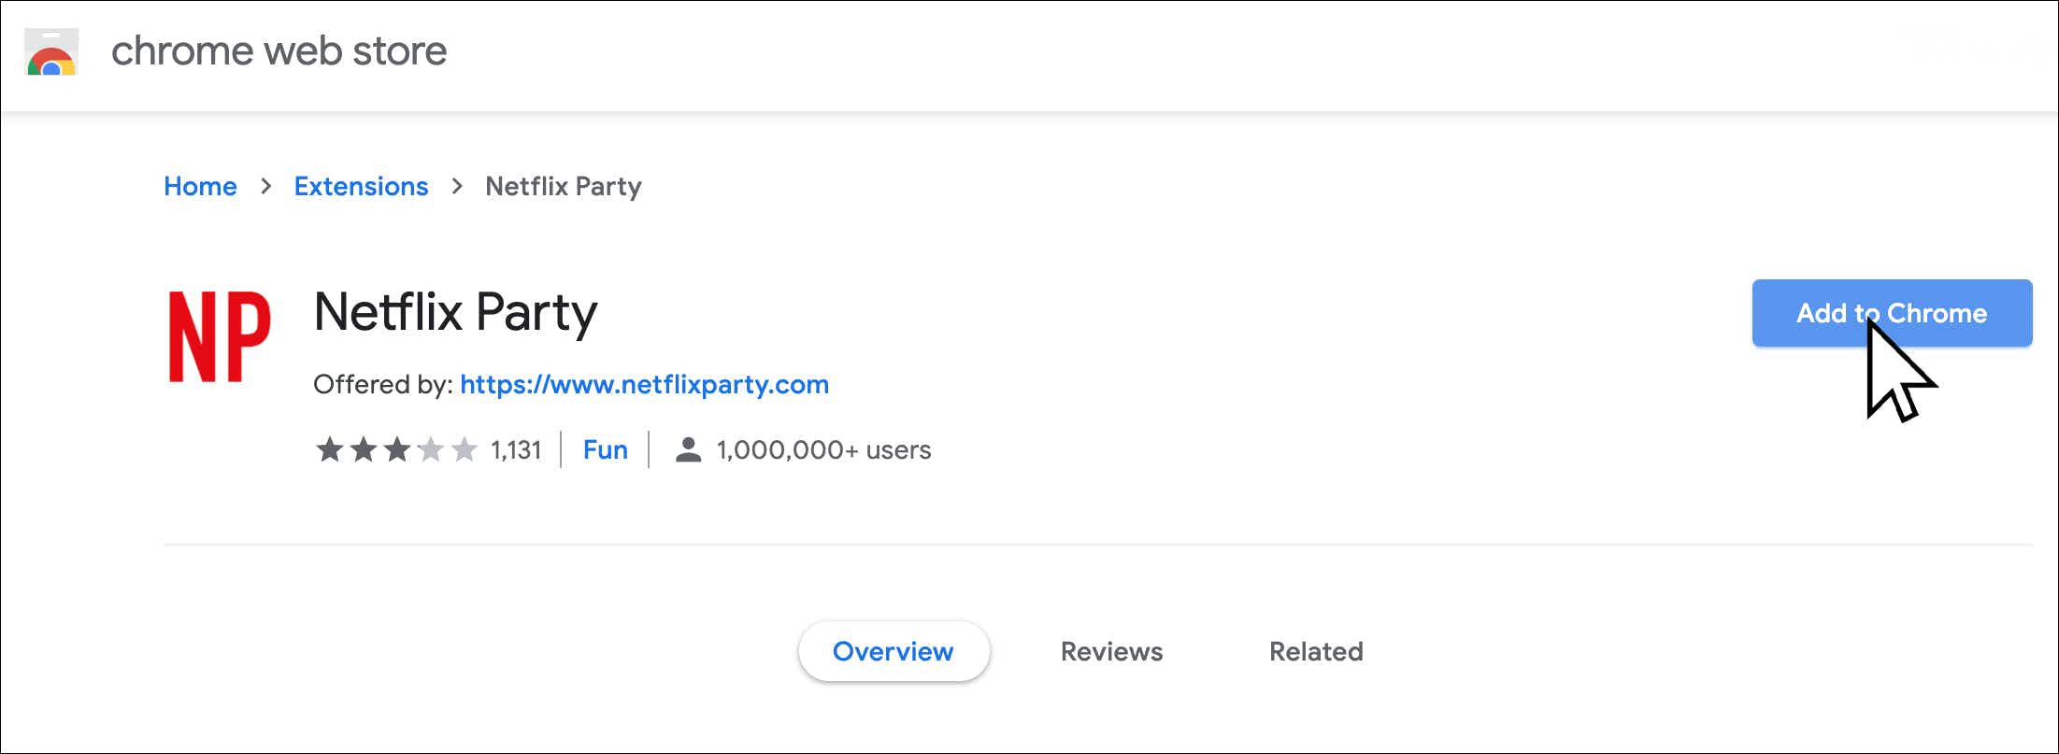Open the Extensions breadcrumb link
Screen dimensions: 2059x754
361,186
